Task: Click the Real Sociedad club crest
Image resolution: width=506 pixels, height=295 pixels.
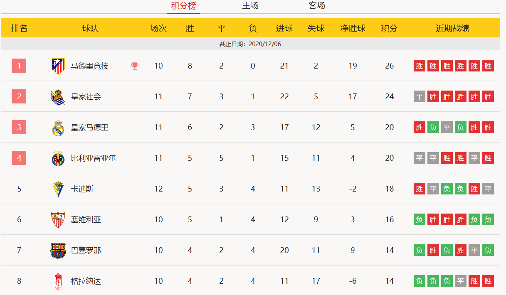Action: (58, 97)
